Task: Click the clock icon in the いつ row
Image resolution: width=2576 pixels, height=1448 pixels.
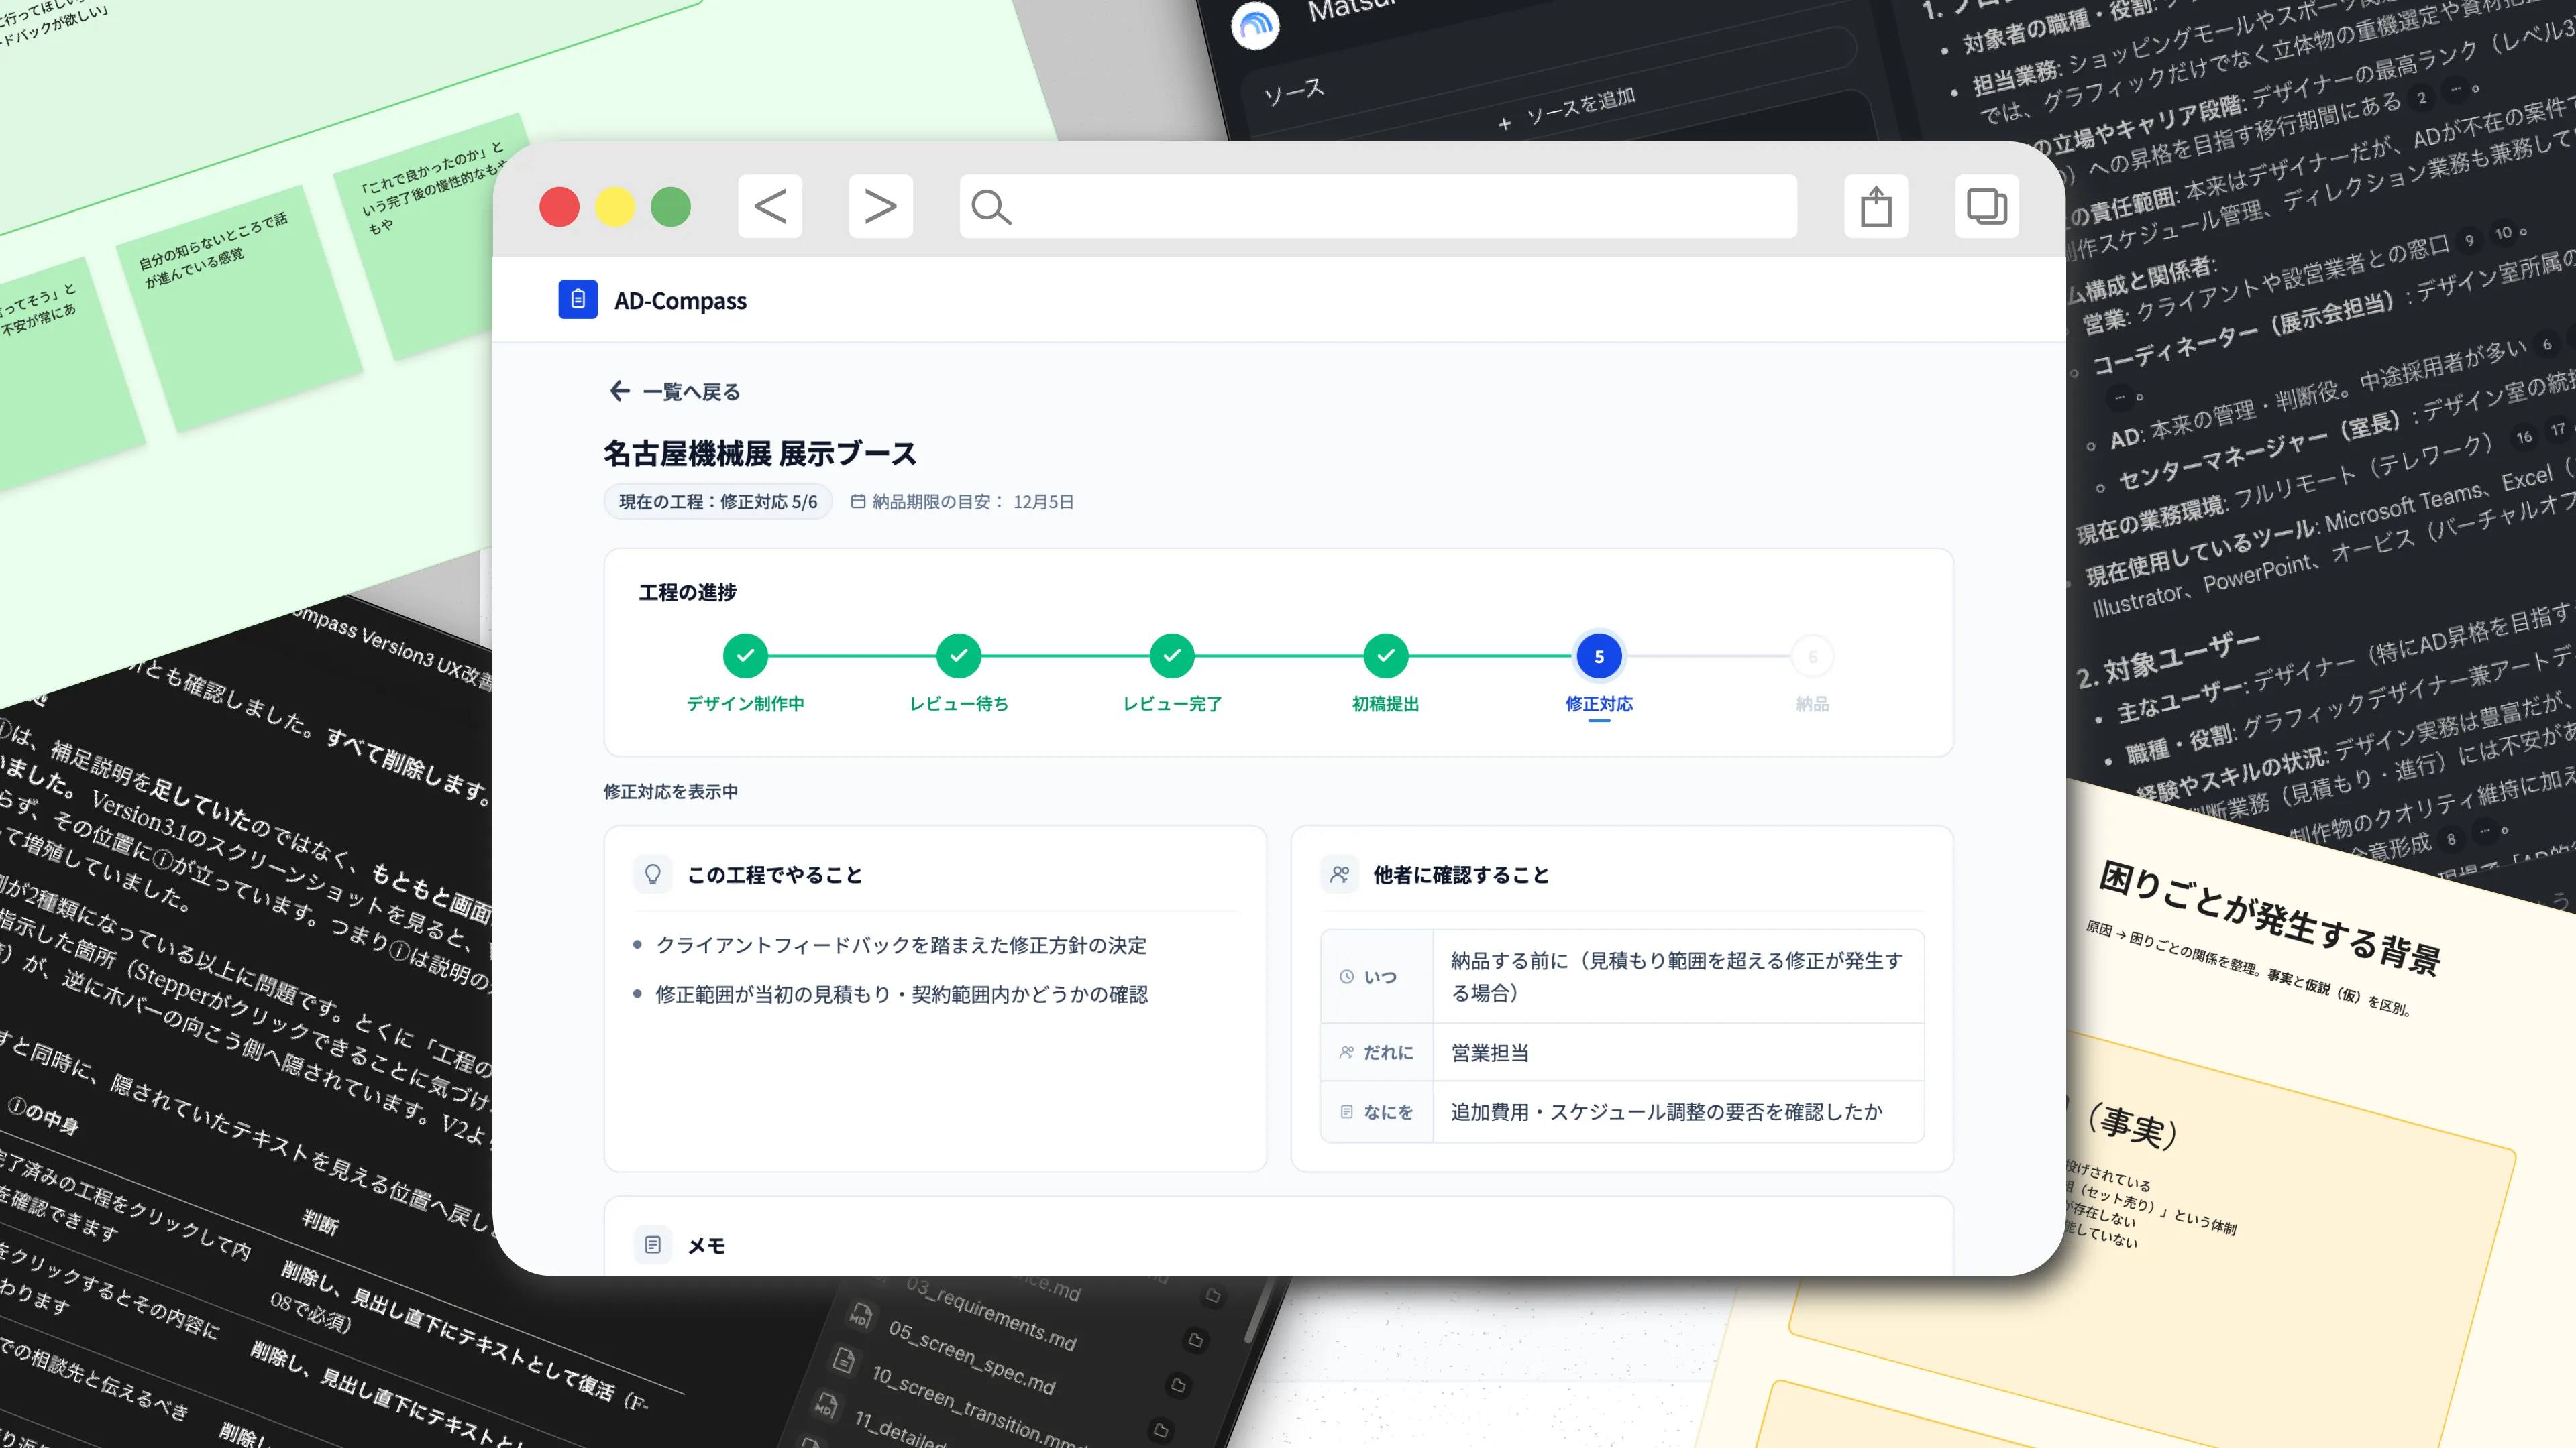Action: (1347, 976)
